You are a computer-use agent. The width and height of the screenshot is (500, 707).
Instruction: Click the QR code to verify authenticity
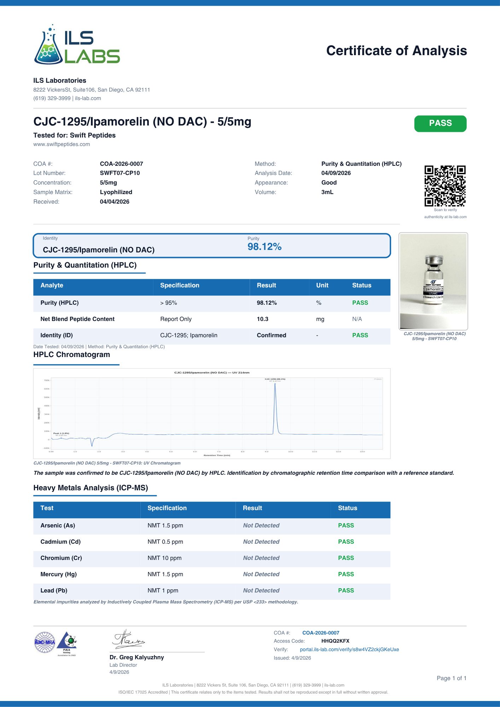445,186
